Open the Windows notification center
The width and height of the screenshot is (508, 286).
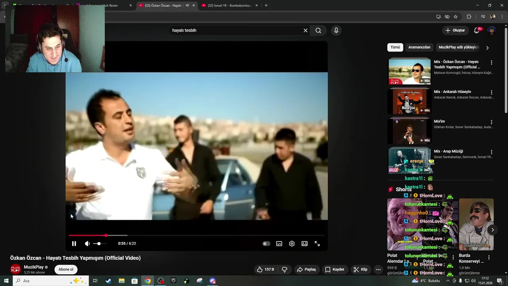point(499,281)
